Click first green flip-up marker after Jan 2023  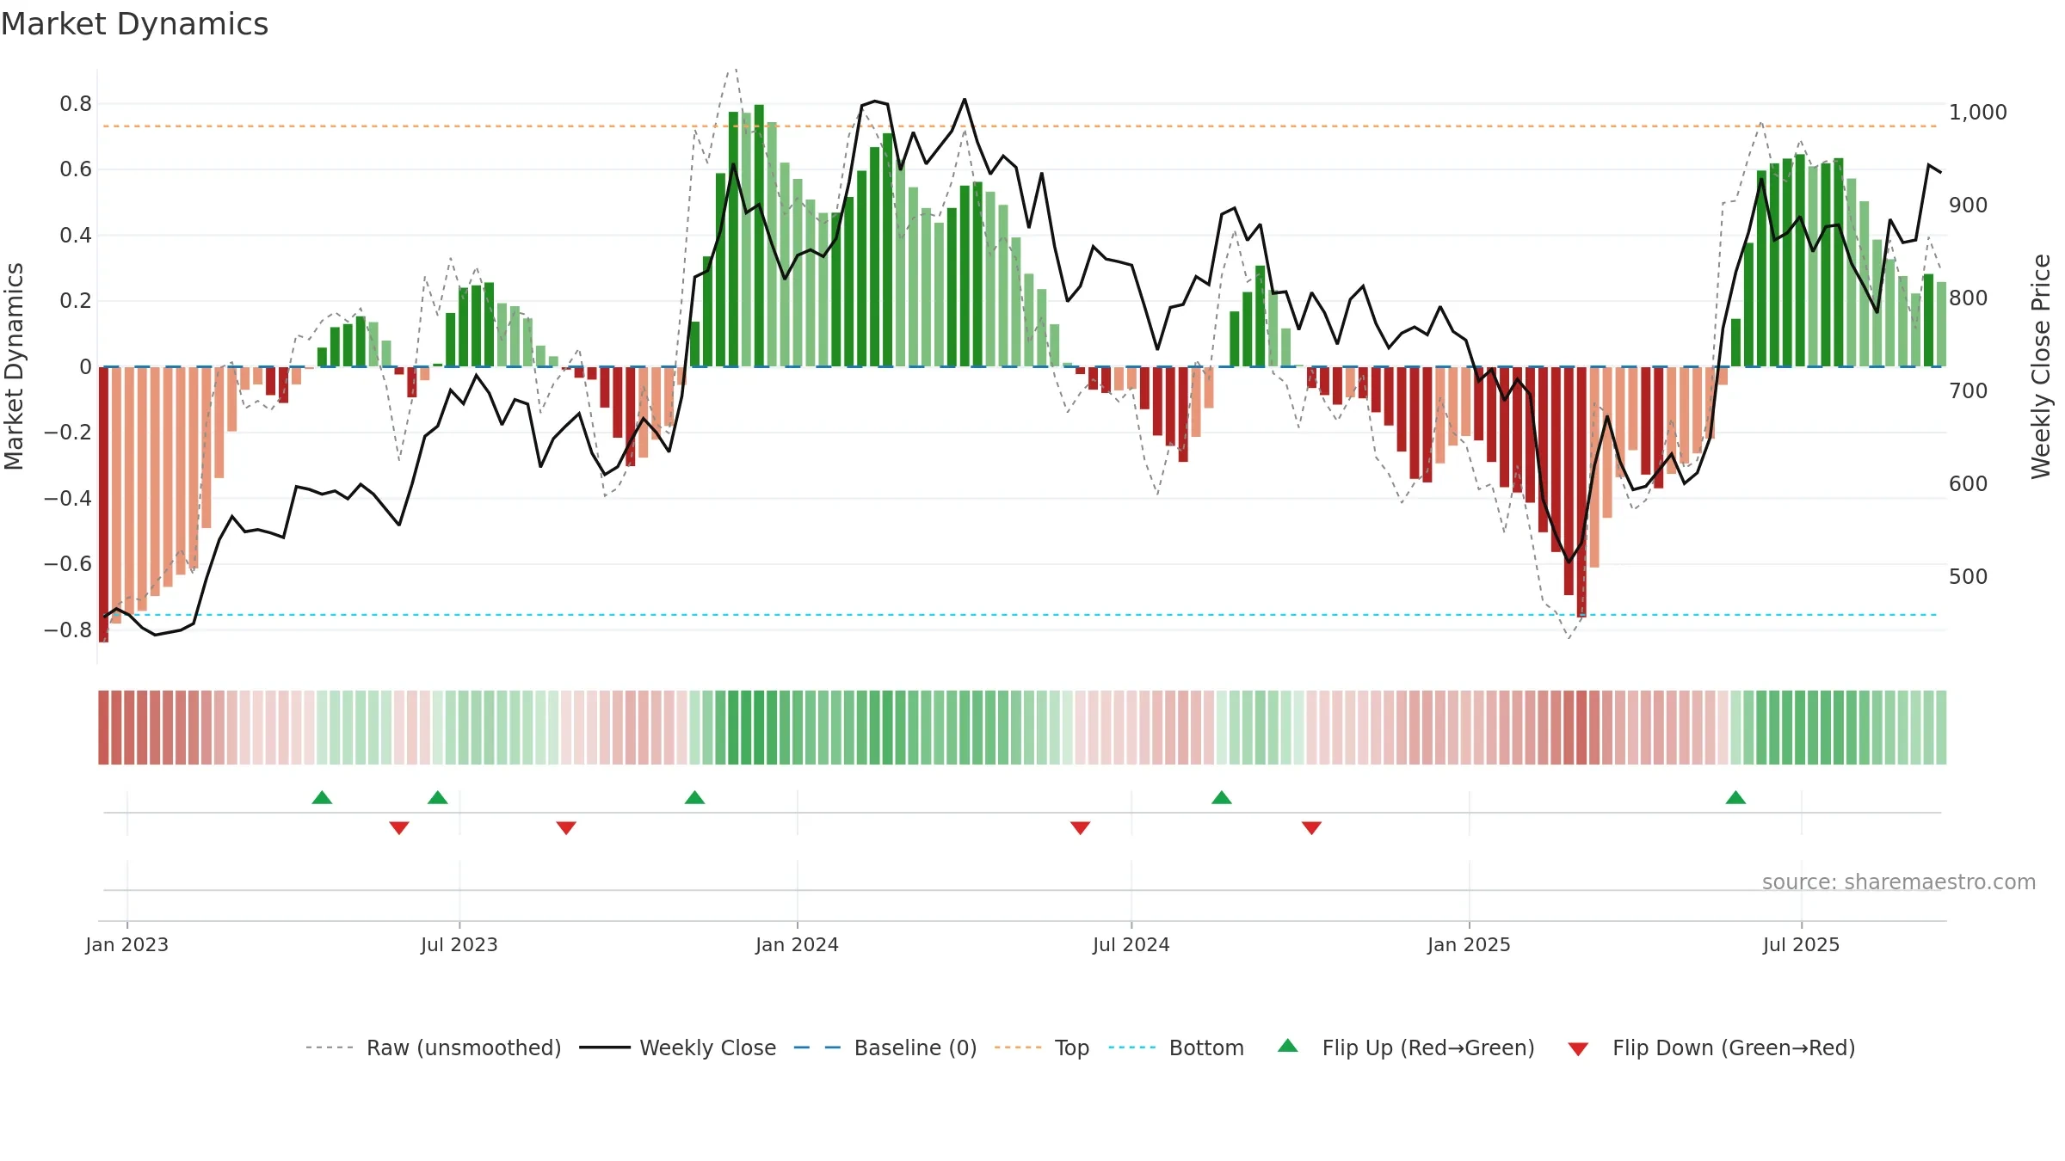(x=322, y=797)
